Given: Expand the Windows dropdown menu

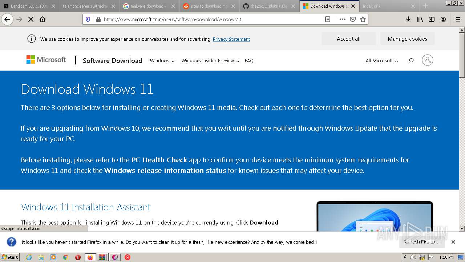Looking at the screenshot, I should point(162,61).
